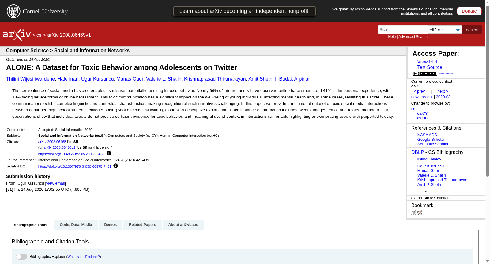Image resolution: width=490 pixels, height=264 pixels.
Task: Open Ugur Kursuncu's DBLP entry in the sidebar
Action: click(x=431, y=166)
